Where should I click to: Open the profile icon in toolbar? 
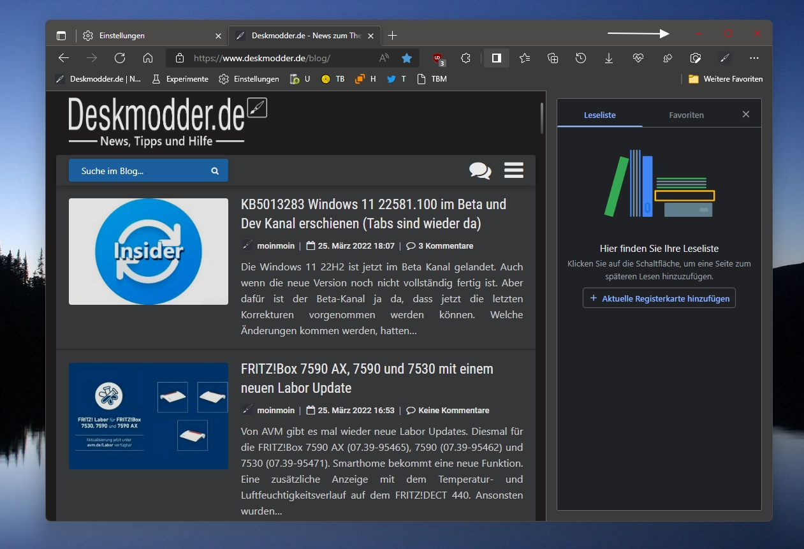tap(724, 58)
